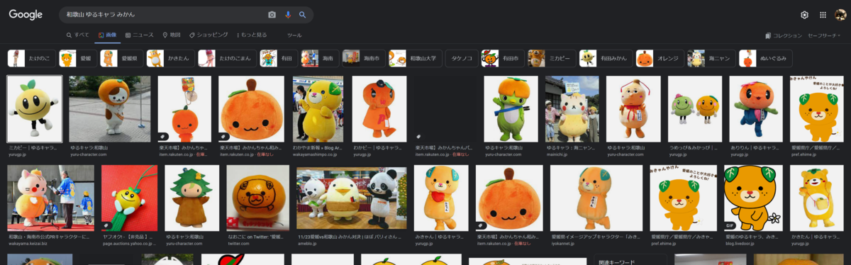The image size is (851, 265).
Task: Filter by 愛媛 chip
Action: 78,58
